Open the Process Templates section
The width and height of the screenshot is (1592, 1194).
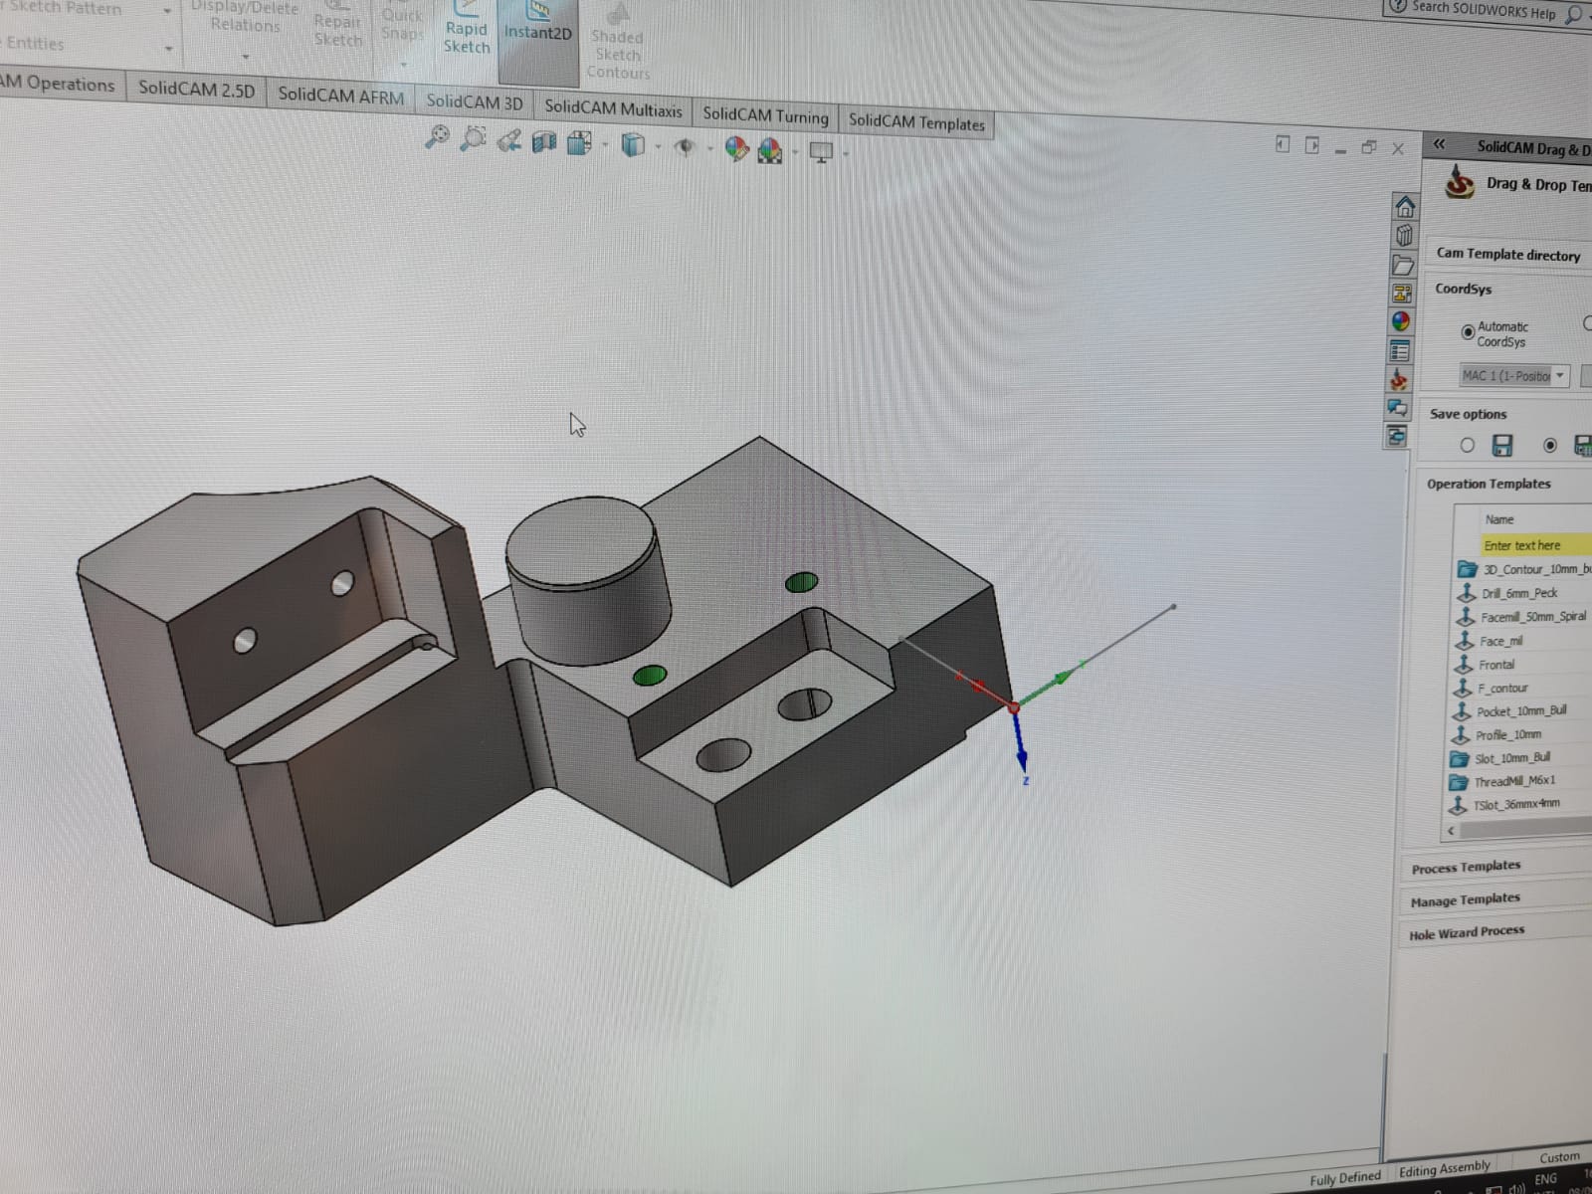coord(1466,867)
